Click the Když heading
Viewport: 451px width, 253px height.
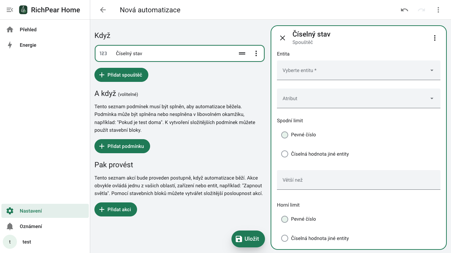point(103,35)
